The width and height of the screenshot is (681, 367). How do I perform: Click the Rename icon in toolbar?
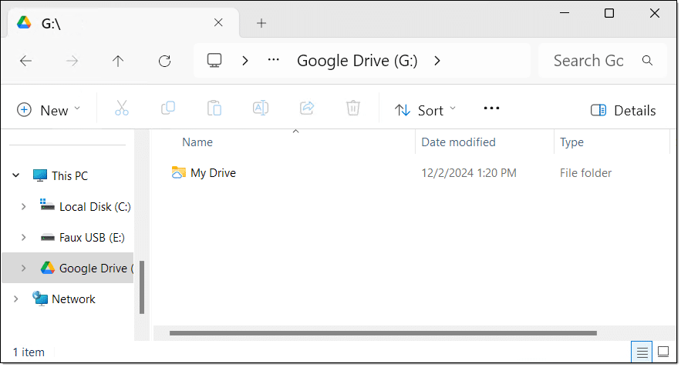260,108
